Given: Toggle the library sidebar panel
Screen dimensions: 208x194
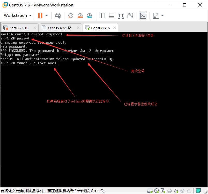Looking at the screenshot, I should [x=102, y=15].
